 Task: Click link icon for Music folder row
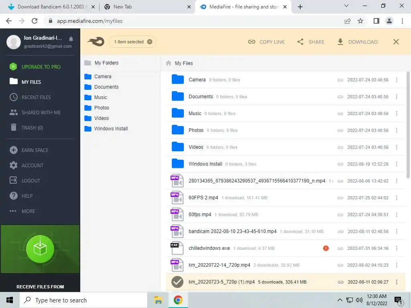click(340, 113)
